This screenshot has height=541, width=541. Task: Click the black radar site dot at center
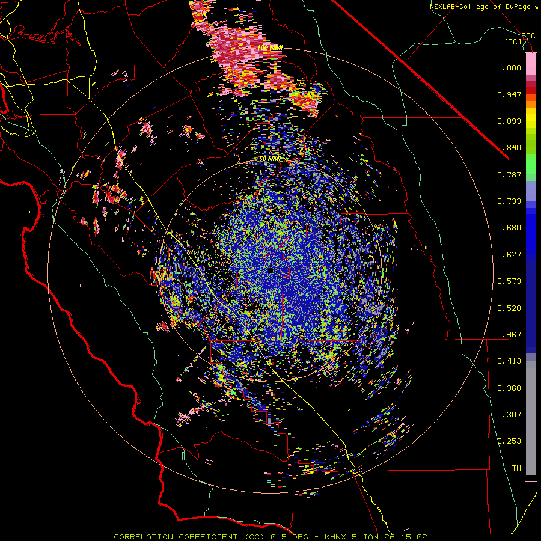(270, 270)
